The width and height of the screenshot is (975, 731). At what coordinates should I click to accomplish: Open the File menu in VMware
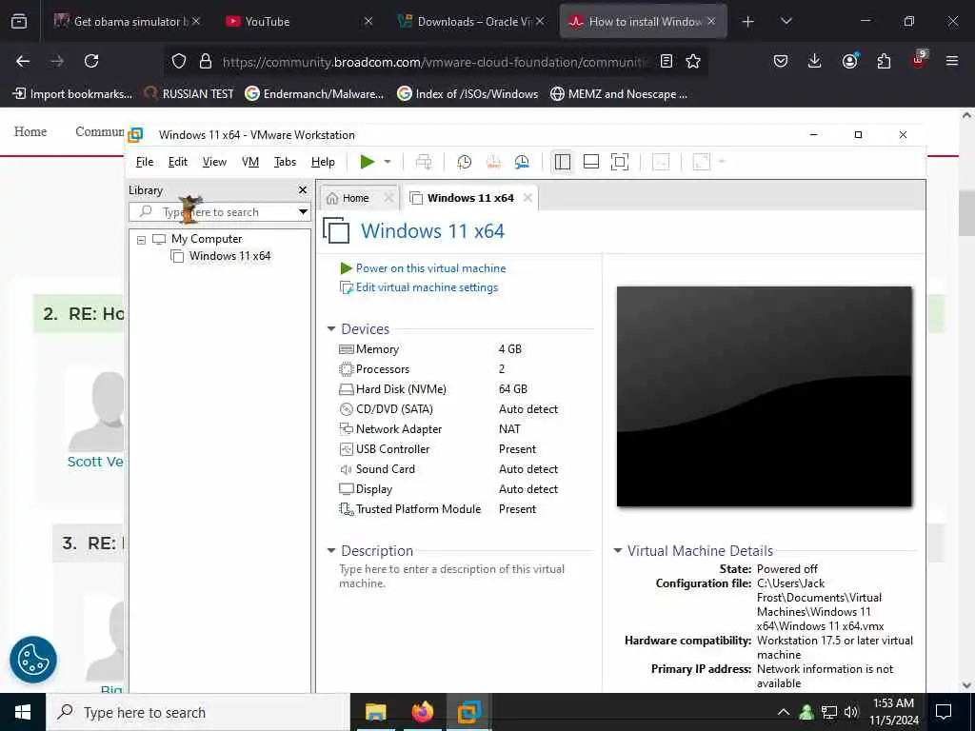tap(145, 162)
